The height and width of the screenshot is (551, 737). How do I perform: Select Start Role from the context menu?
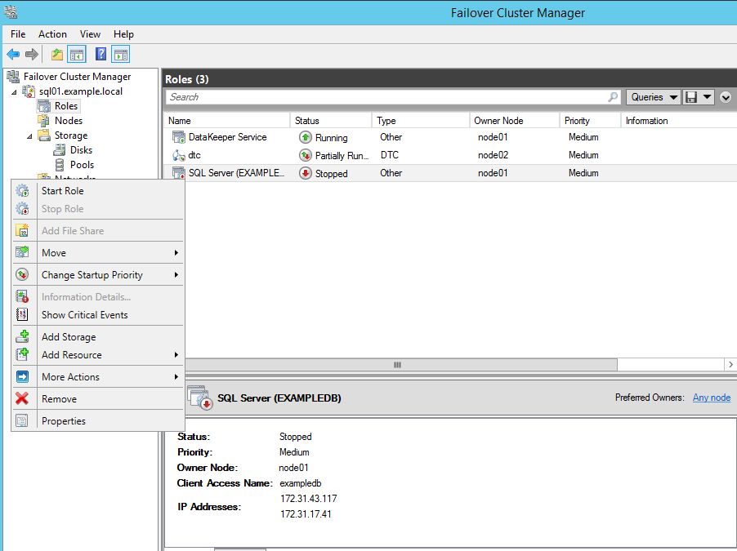tap(61, 190)
